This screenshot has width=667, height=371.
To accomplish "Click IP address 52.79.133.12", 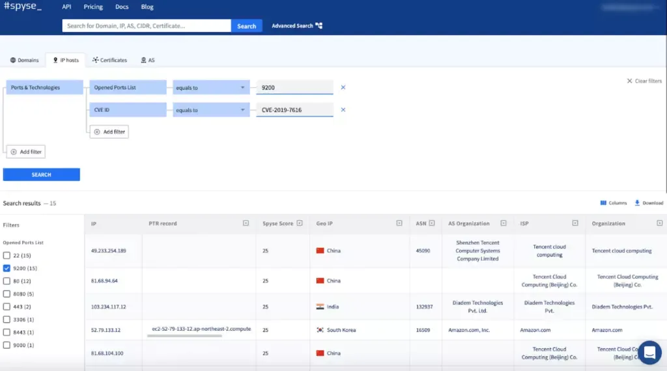I will tap(106, 330).
